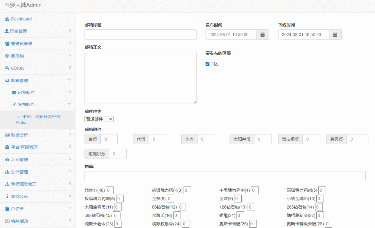Viewport: 375px width, 228px height.
Task: Open the 邮件种类 dropdown
Action: (99, 119)
